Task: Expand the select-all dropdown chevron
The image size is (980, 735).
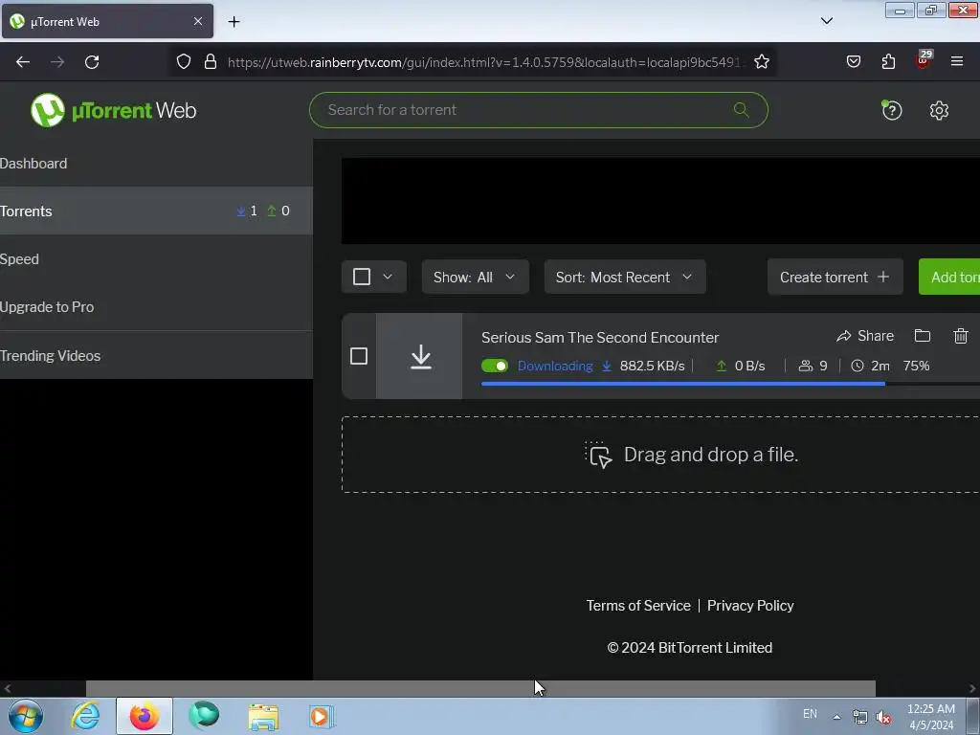Action: click(388, 277)
